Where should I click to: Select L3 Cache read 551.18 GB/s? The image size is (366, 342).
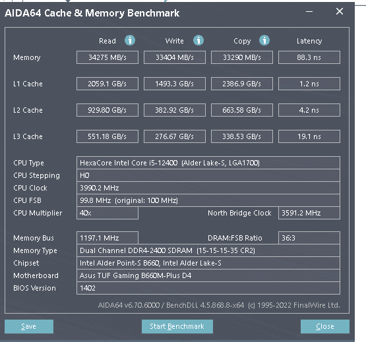point(107,136)
